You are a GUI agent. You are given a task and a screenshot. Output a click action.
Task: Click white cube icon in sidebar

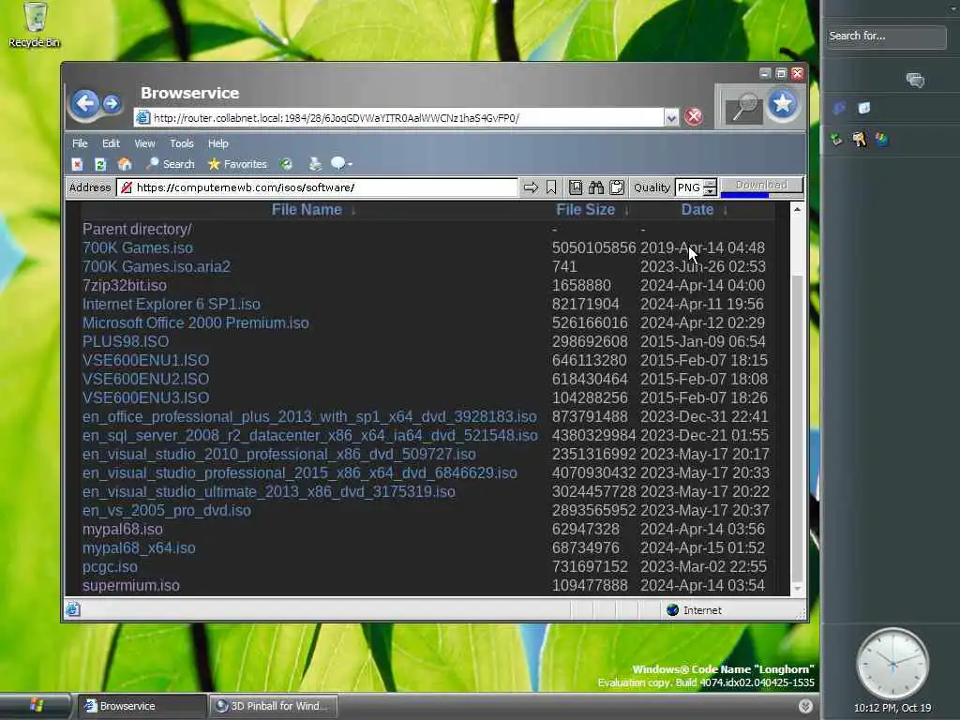click(x=863, y=109)
